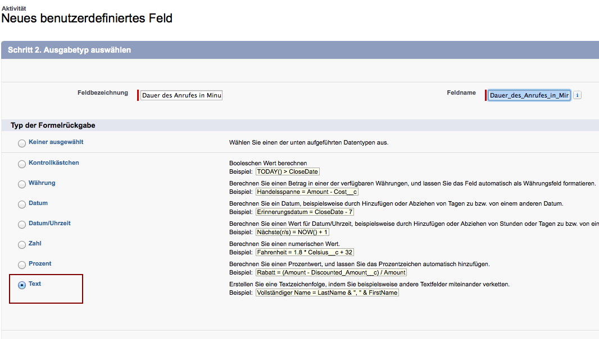Click into the Feldbezeichnung input field
The width and height of the screenshot is (599, 339).
(x=181, y=95)
